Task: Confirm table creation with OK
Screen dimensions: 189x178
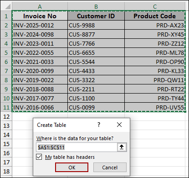Action: pos(72,168)
